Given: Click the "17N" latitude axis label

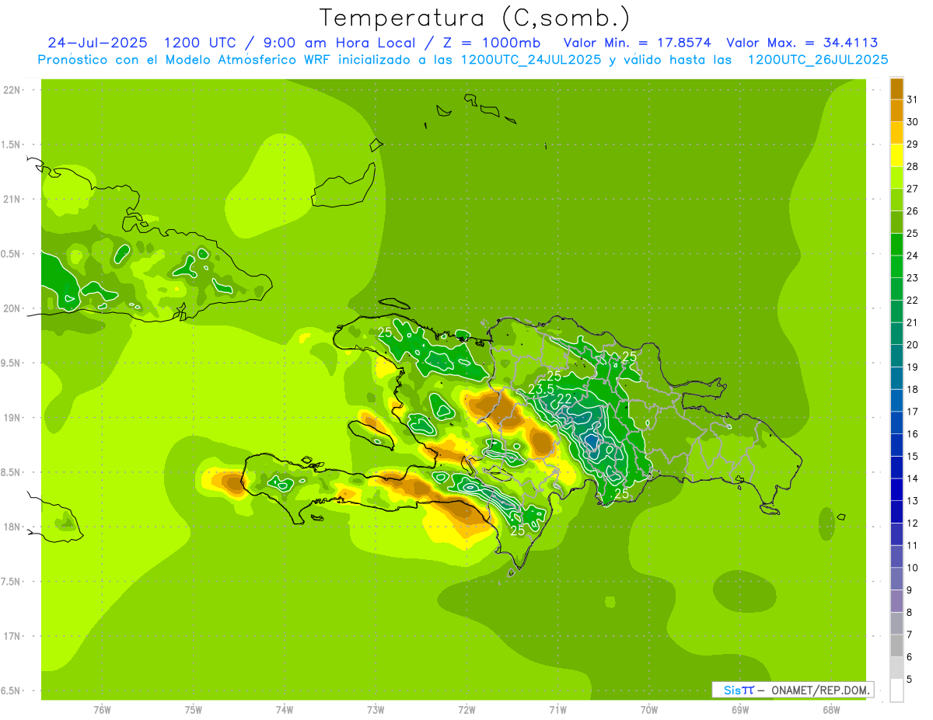Looking at the screenshot, I should (11, 636).
